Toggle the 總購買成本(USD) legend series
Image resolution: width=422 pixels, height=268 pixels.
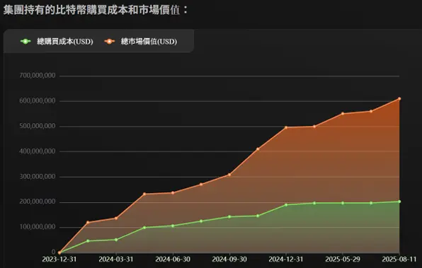pos(57,42)
